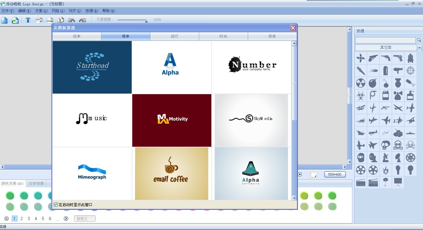Choose the space shuttle resource icon
Viewport: 423px width, 230px height.
(x=410, y=58)
